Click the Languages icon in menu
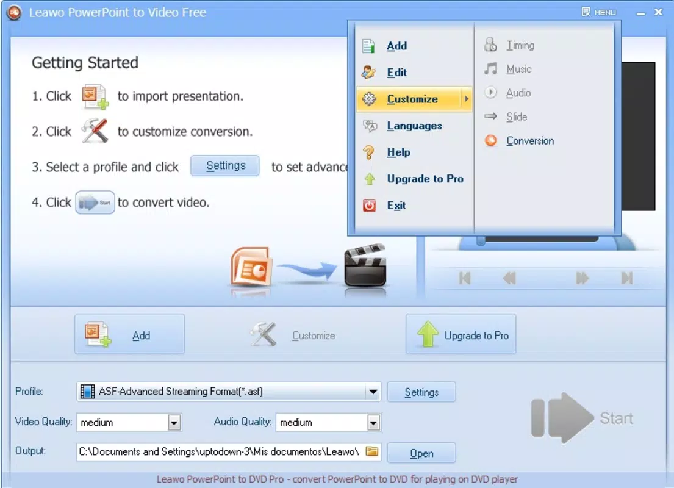This screenshot has width=674, height=488. point(369,126)
